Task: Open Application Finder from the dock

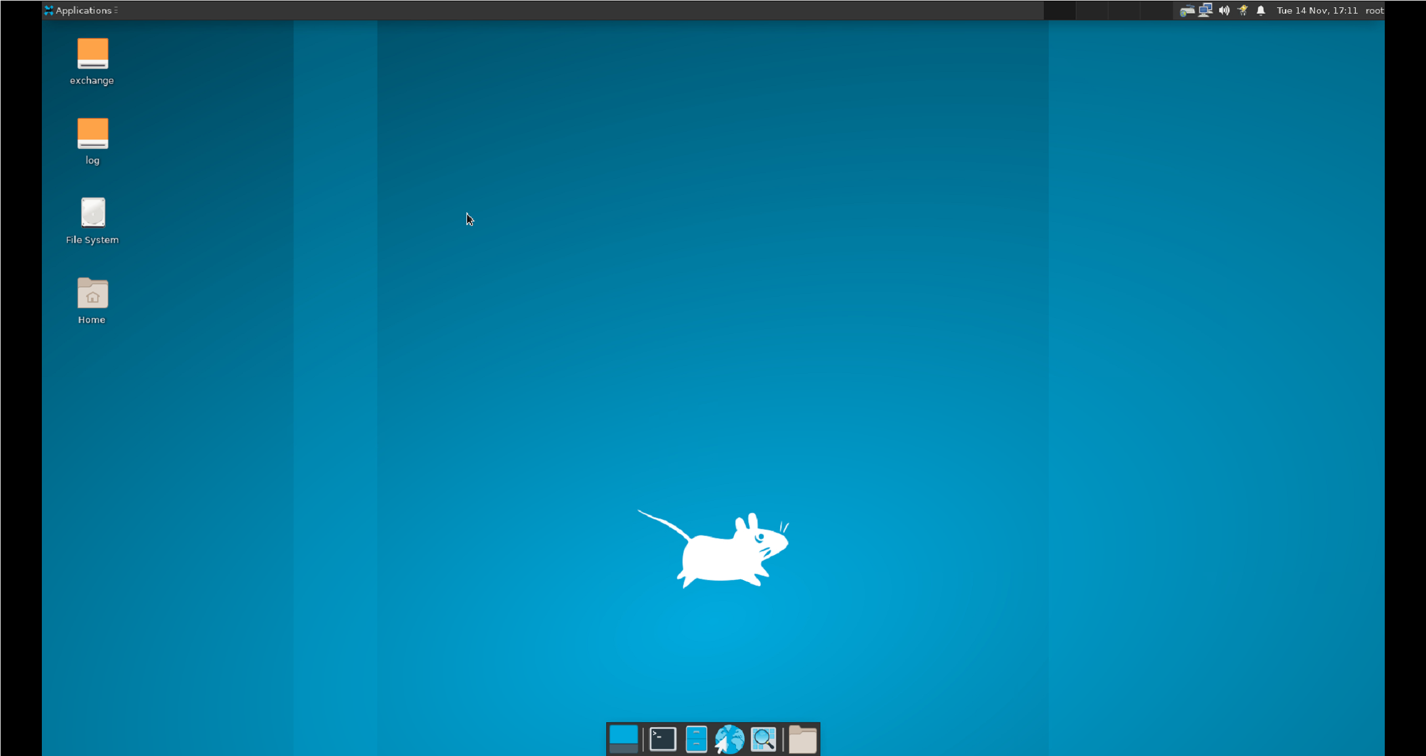Action: [x=763, y=739]
